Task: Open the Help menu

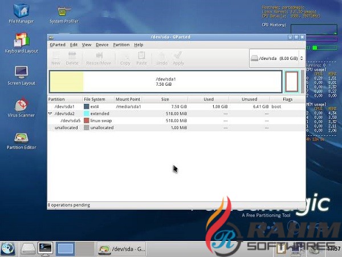Action: pos(139,45)
